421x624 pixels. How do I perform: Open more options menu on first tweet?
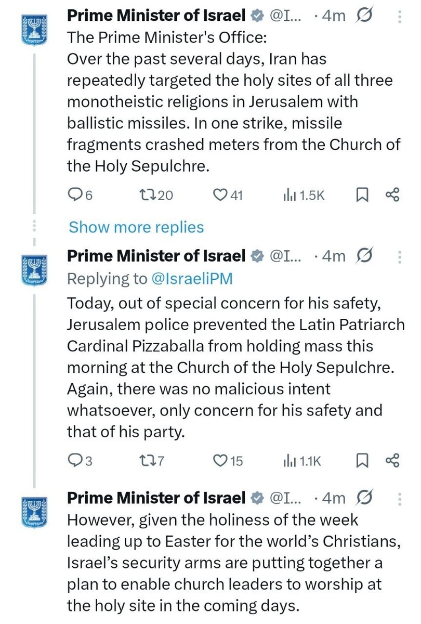[x=399, y=17]
